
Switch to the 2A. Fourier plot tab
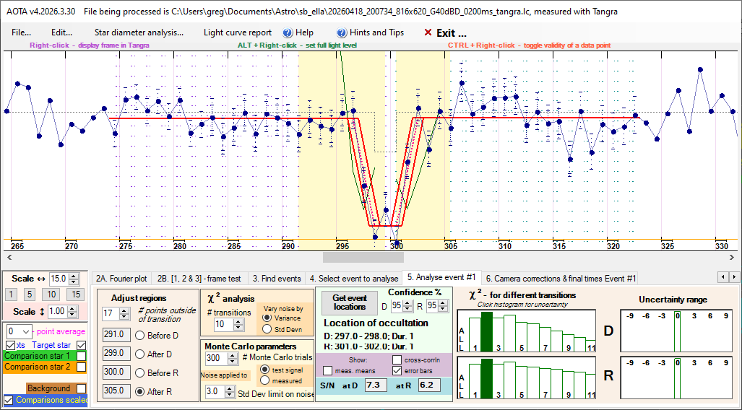[x=121, y=278]
